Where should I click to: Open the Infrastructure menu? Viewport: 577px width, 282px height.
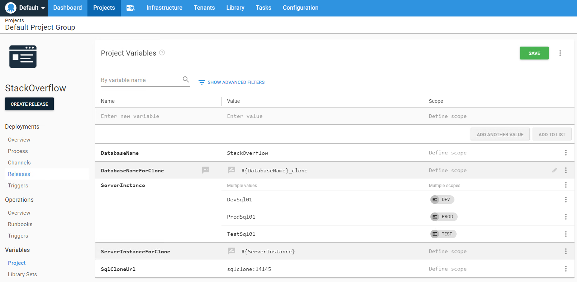coord(164,8)
